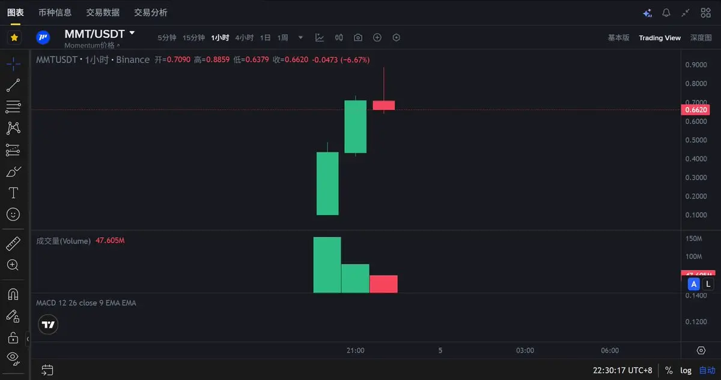
Task: Click the red hourly candlestick
Action: (x=384, y=105)
